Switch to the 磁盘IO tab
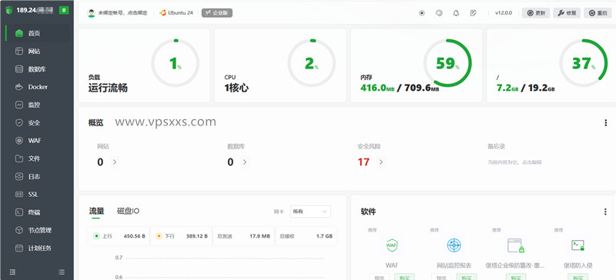This screenshot has height=280, width=616. [128, 211]
